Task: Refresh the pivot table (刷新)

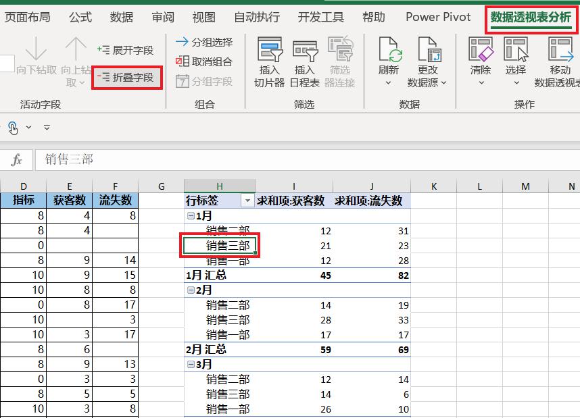Action: (389, 55)
